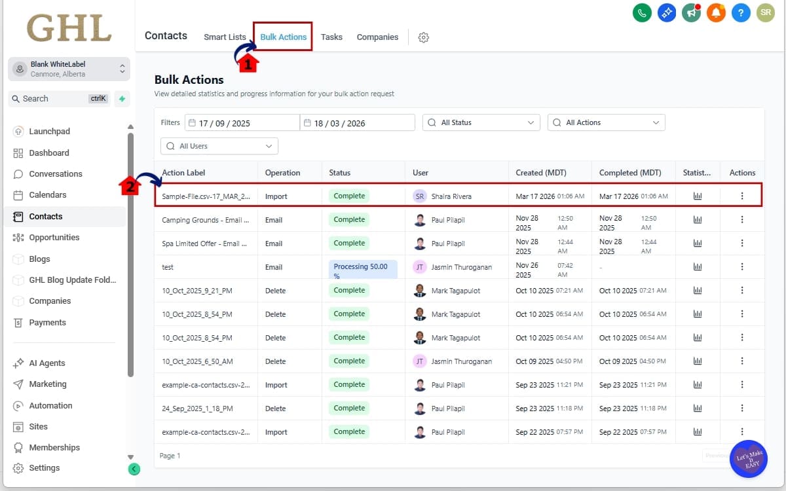
Task: Open the All Users dropdown filter
Action: pyautogui.click(x=219, y=146)
